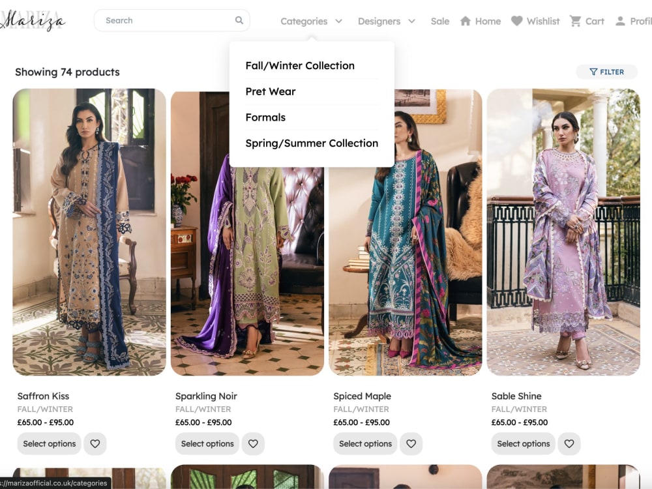Collapse the Categories dropdown chevron
This screenshot has width=652, height=489.
coord(339,22)
